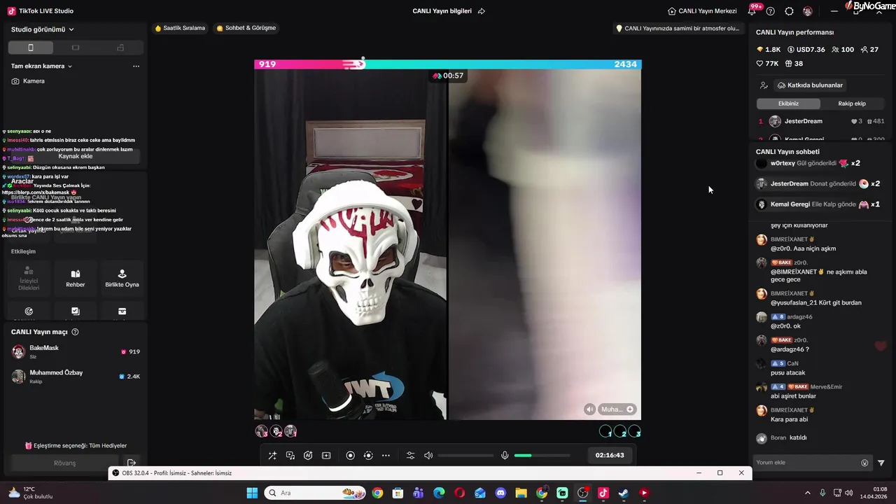
Task: Click the battle score progress bar
Action: click(x=448, y=64)
